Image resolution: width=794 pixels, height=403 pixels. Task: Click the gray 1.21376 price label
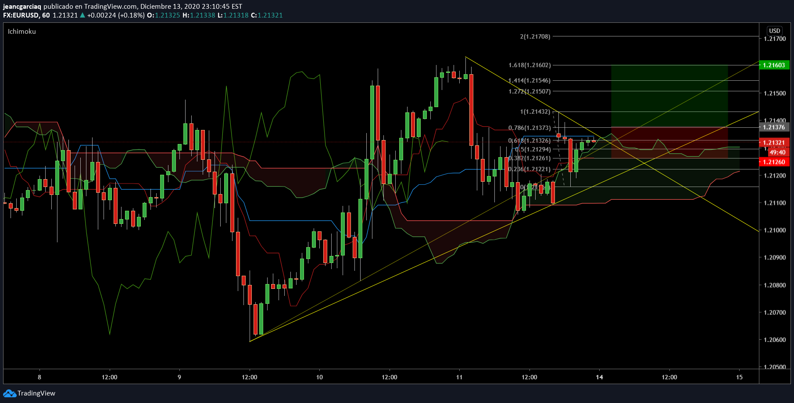pos(774,127)
